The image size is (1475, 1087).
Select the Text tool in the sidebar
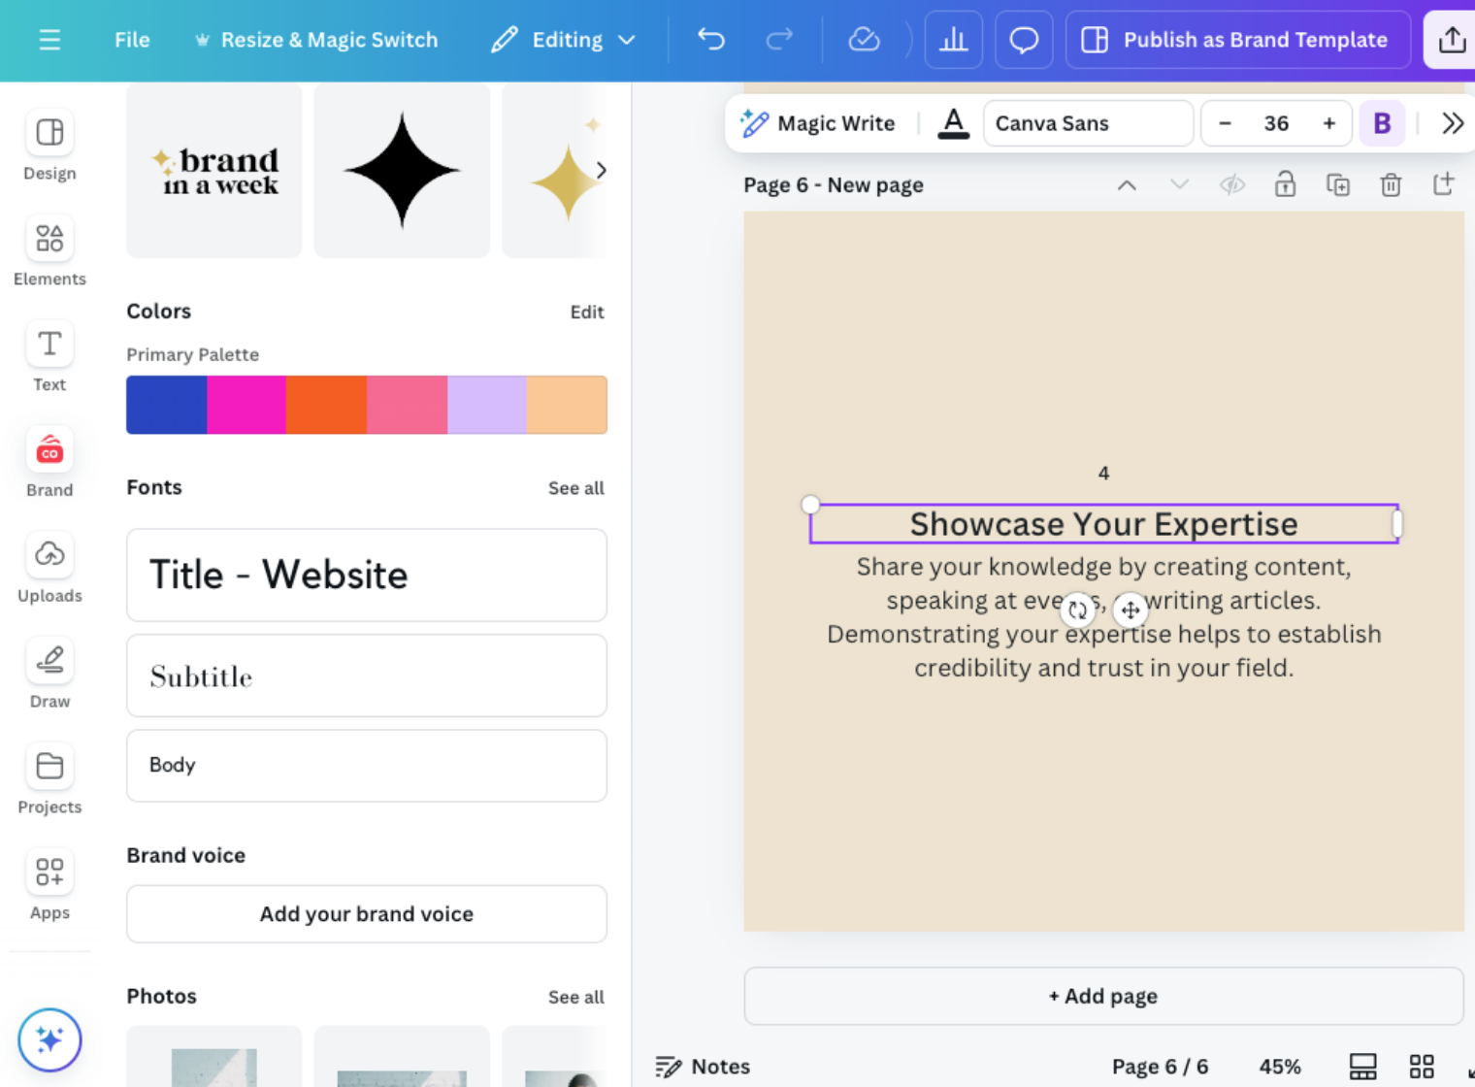(49, 355)
